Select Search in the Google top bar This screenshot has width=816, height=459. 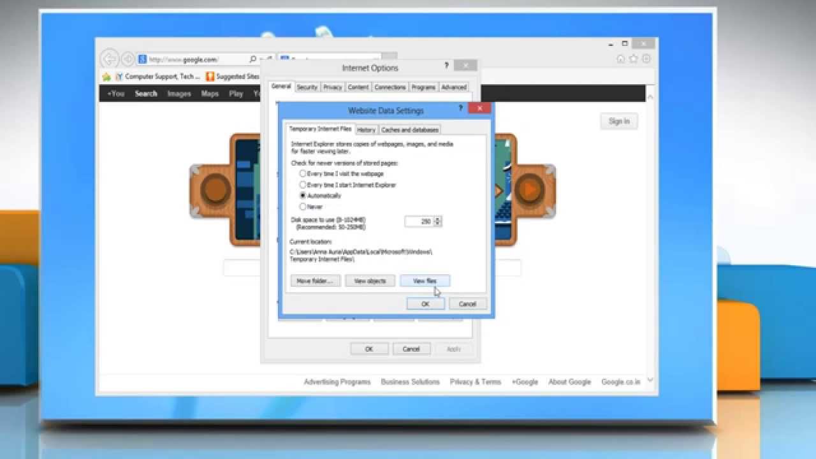146,94
